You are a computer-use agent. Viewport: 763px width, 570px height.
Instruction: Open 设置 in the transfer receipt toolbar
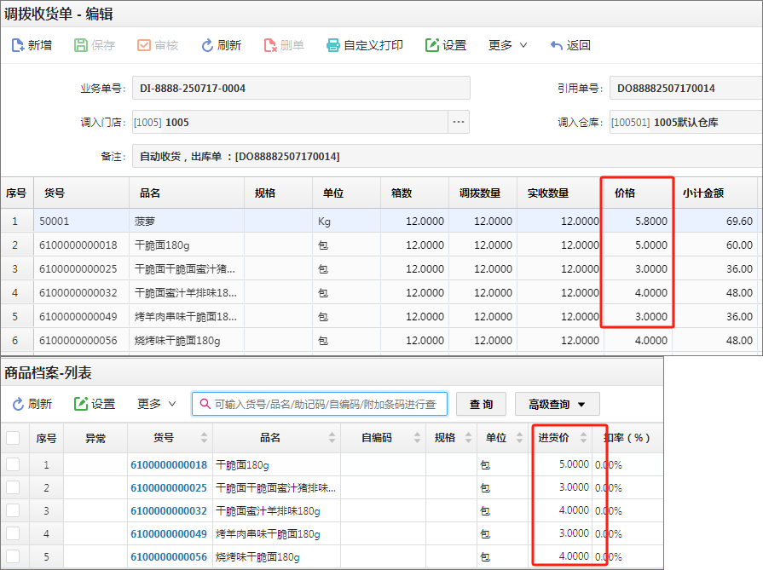(x=446, y=45)
